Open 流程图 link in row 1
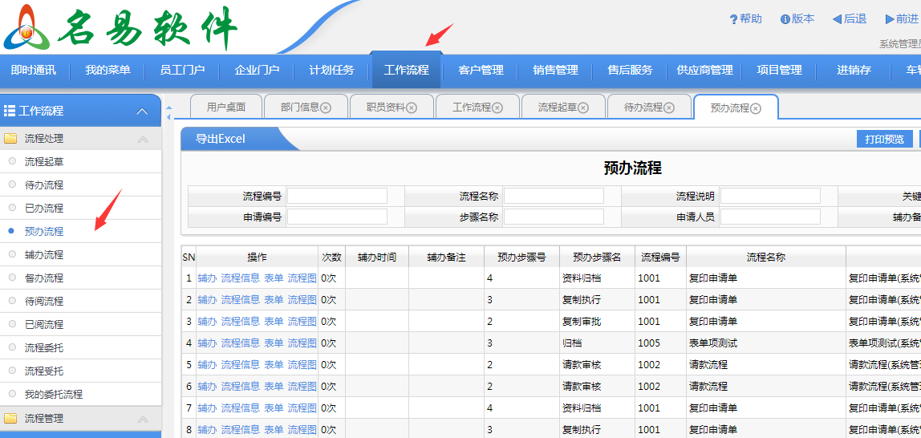The image size is (921, 438). (302, 278)
